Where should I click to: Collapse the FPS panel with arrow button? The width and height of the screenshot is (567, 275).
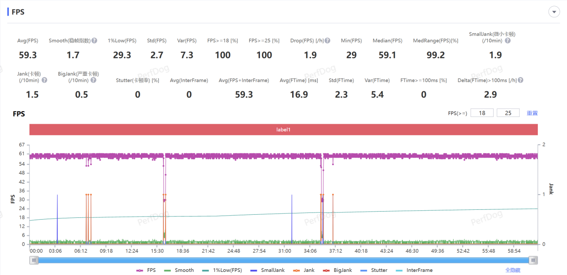point(554,12)
